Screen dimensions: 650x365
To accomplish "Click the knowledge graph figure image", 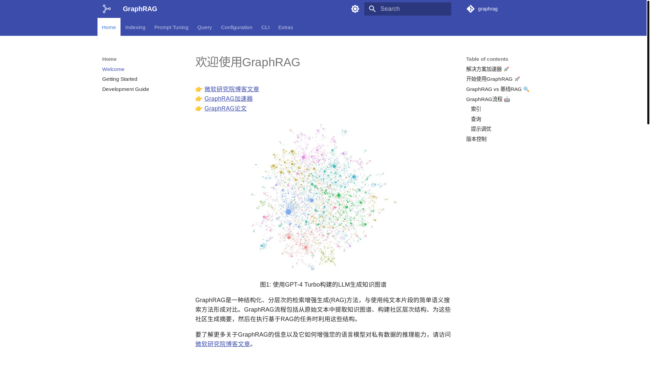I will click(x=323, y=197).
